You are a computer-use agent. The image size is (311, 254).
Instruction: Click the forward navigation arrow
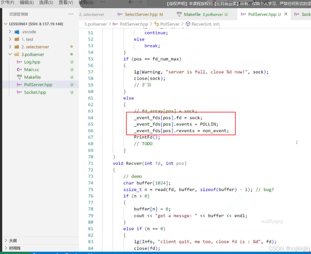(x=140, y=2)
